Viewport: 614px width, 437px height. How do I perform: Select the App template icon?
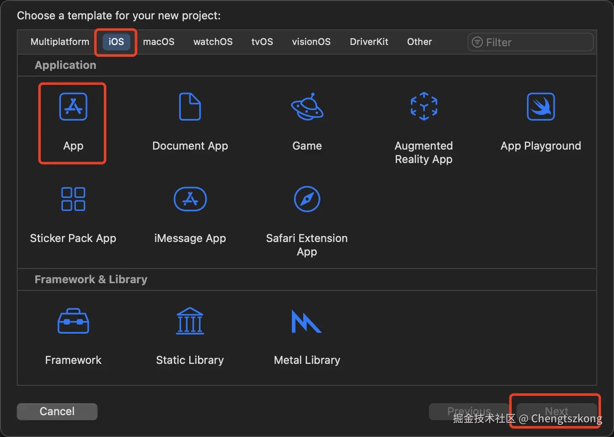[x=73, y=107]
